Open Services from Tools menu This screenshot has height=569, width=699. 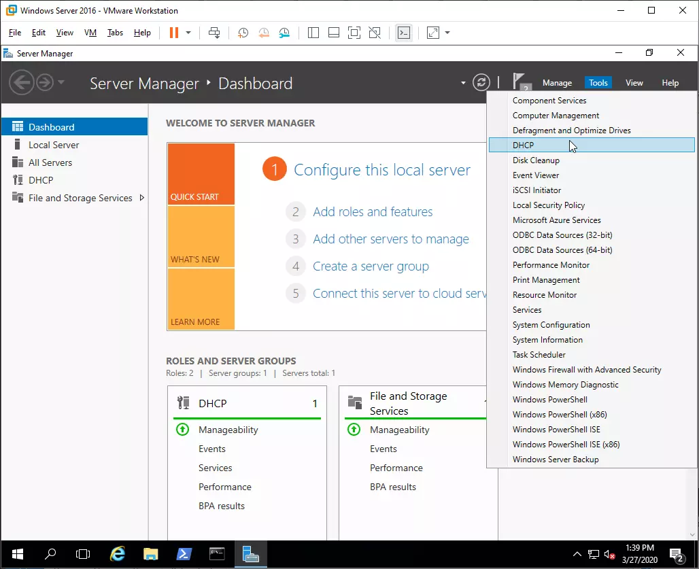592,310
